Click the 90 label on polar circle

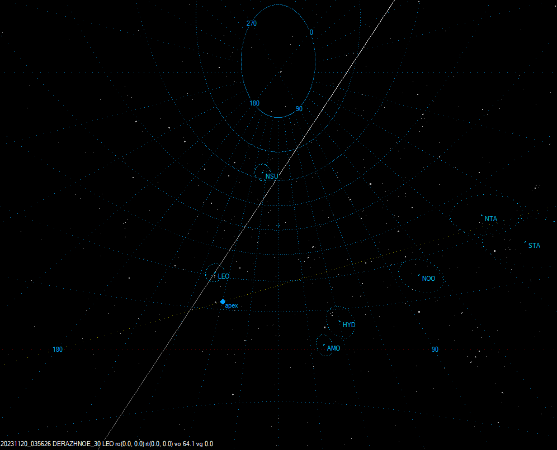click(299, 109)
